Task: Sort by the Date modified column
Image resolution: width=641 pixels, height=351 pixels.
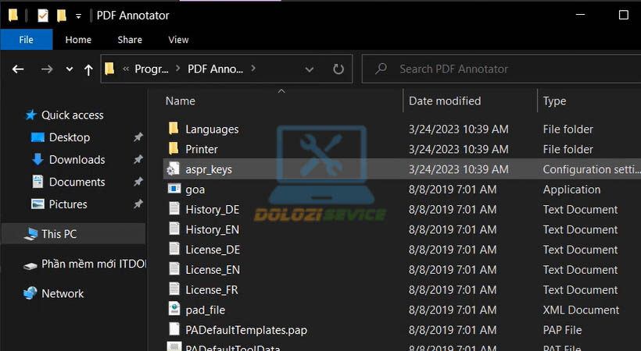Action: pos(445,101)
